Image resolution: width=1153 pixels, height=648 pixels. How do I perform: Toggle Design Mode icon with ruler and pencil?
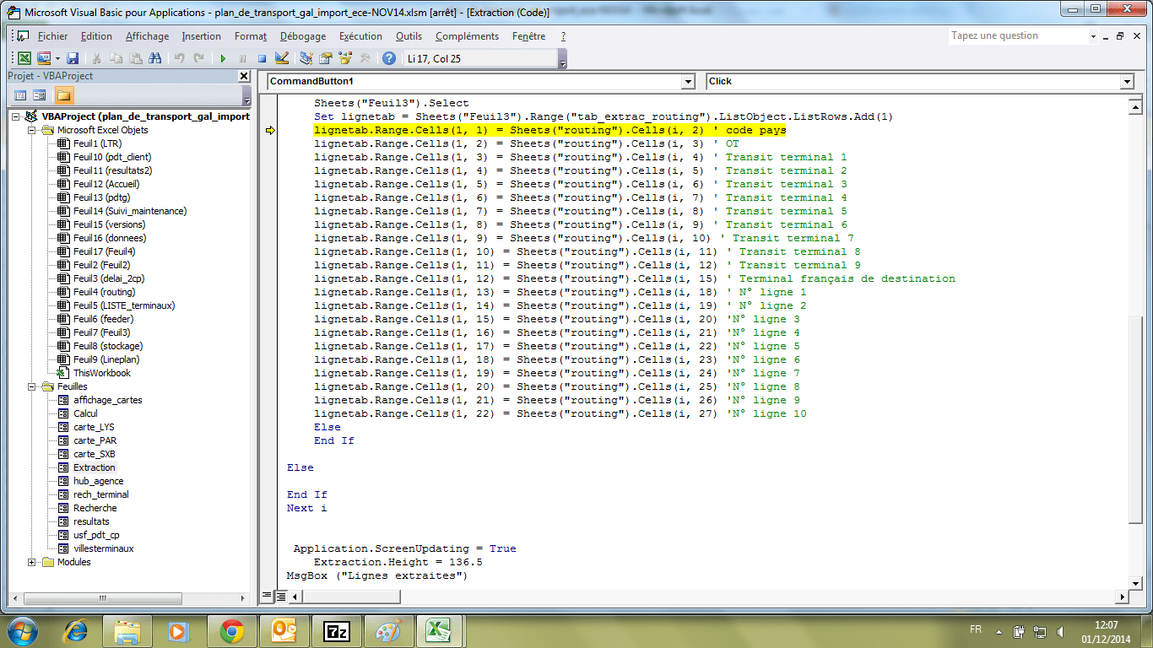point(282,58)
